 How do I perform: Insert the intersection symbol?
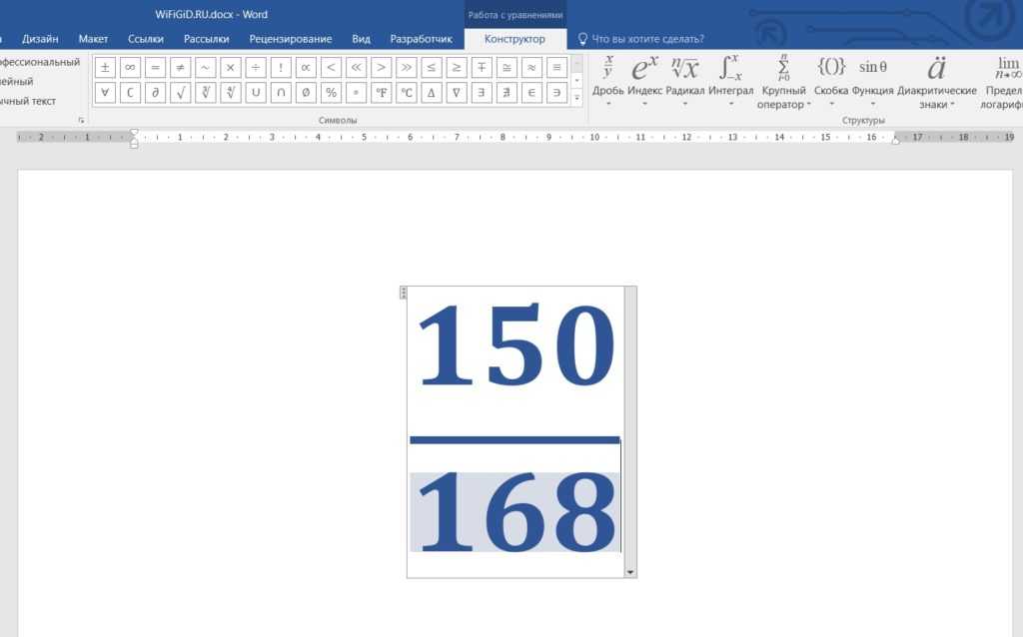pyautogui.click(x=281, y=93)
